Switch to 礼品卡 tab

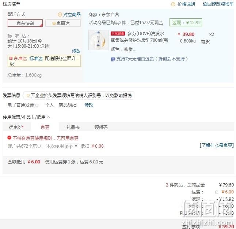point(73,127)
